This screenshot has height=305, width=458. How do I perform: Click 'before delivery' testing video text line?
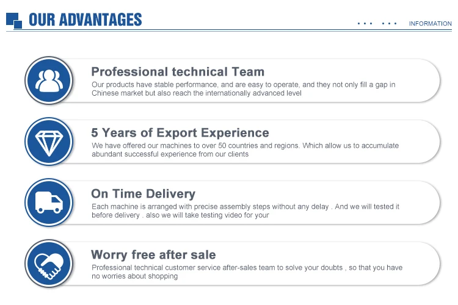(x=180, y=215)
